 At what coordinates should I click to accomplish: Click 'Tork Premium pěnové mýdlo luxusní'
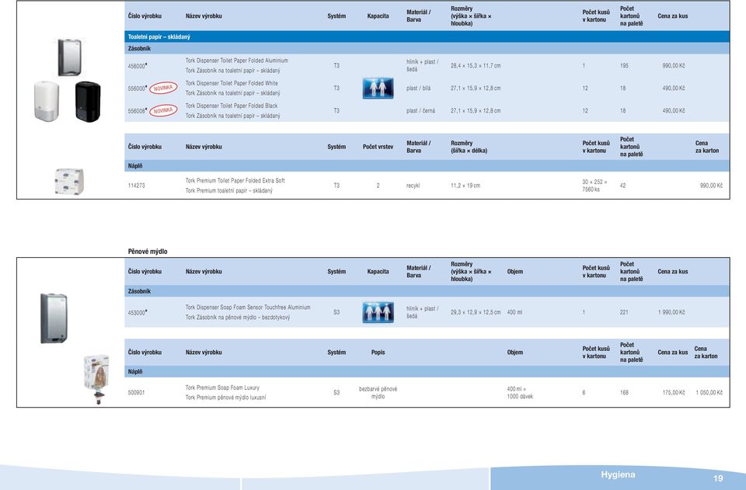(x=225, y=398)
